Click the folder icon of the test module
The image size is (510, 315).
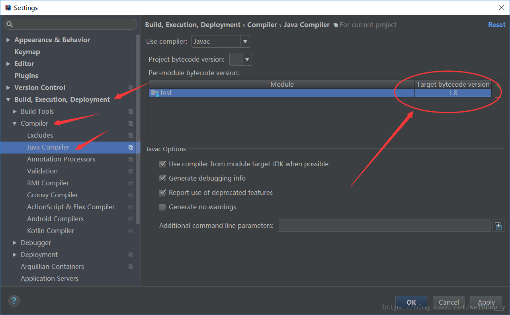point(155,93)
